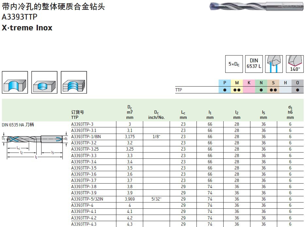Click order number A3393TTP-3.5

(84, 168)
